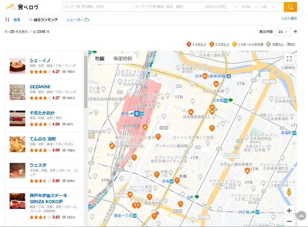308x227 pixels.
Task: Toggle the 総合ランキング checkbox
Action: pos(31,20)
